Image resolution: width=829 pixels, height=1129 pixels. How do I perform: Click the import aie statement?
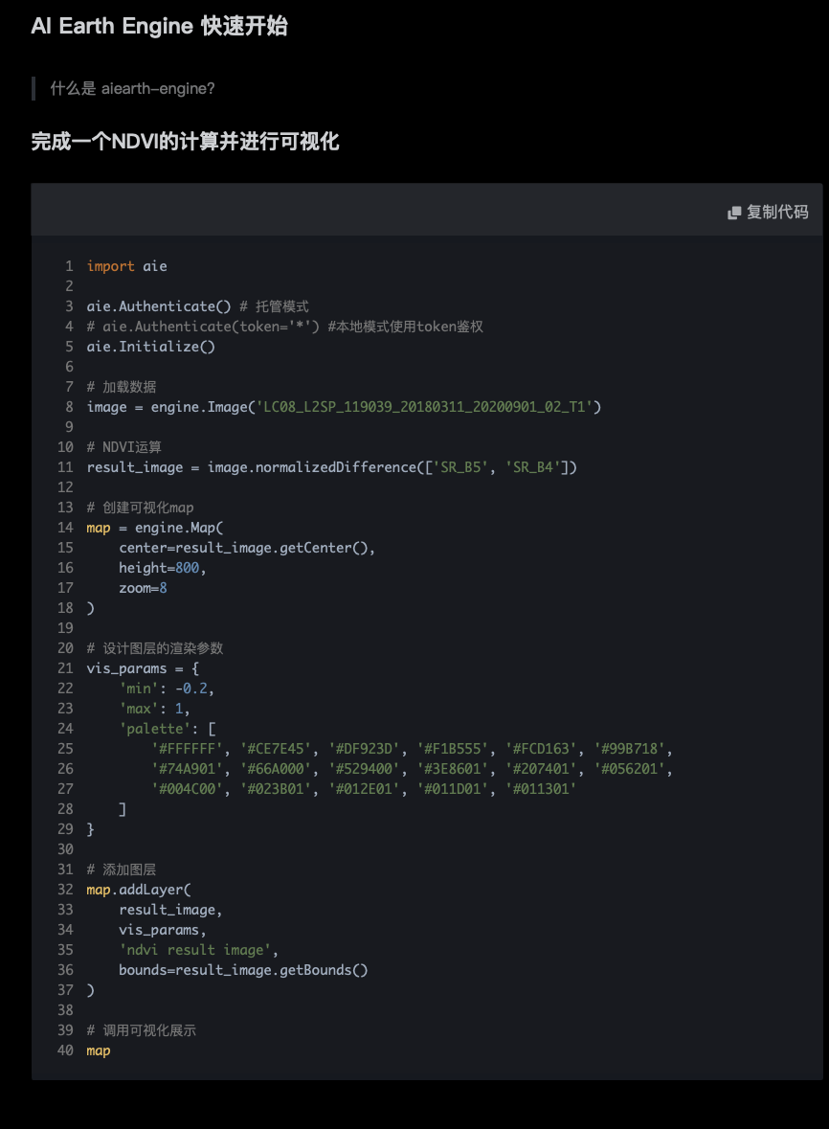click(126, 266)
